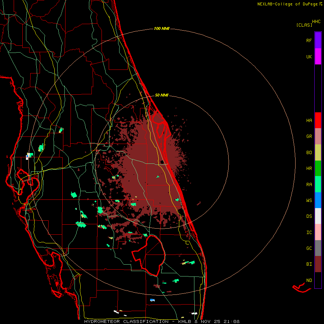Click the "BD" legend label
The height and width of the screenshot is (324, 324).
pyautogui.click(x=309, y=153)
